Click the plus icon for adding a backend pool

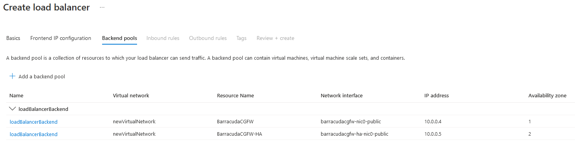[12, 76]
